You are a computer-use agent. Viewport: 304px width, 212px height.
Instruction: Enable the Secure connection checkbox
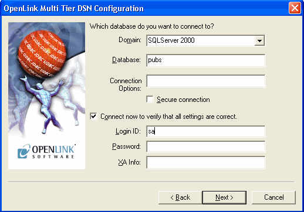[x=150, y=100]
